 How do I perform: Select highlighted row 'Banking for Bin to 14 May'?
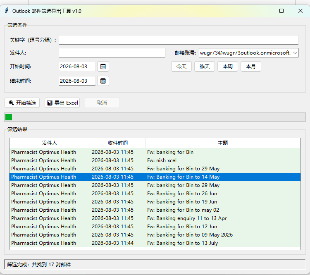click(x=155, y=177)
